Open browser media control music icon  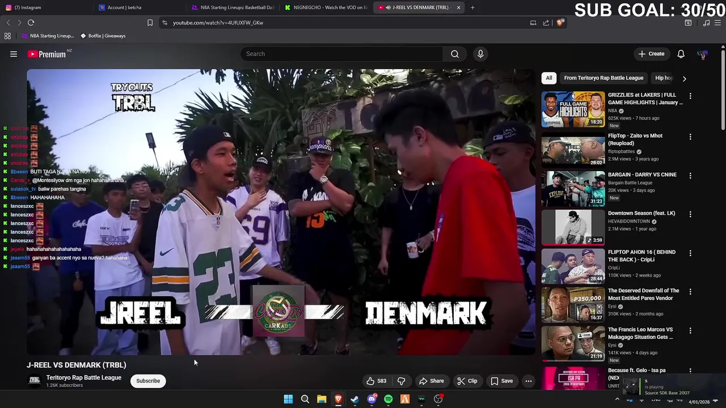coord(706,23)
